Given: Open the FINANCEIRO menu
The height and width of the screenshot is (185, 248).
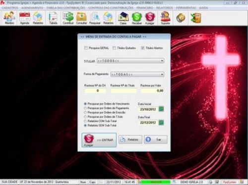Looking at the screenshot, I should coord(145,8).
